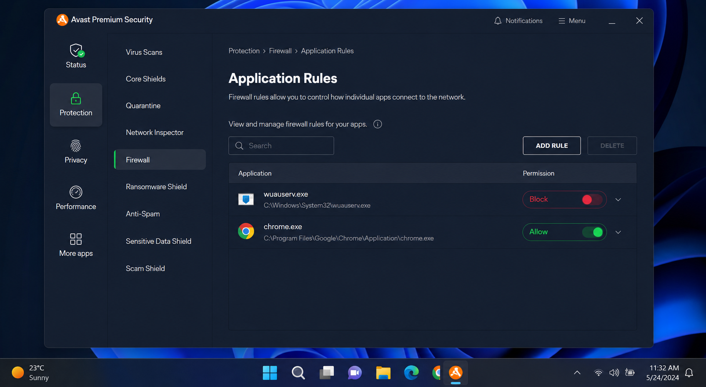The height and width of the screenshot is (387, 706).
Task: Open Google Chrome from taskbar
Action: [436, 373]
